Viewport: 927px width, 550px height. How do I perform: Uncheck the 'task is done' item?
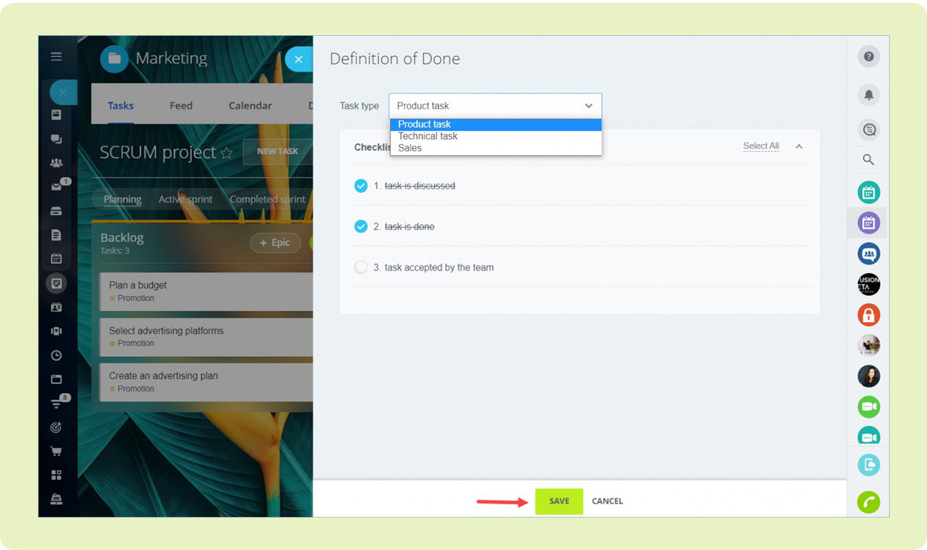coord(360,227)
